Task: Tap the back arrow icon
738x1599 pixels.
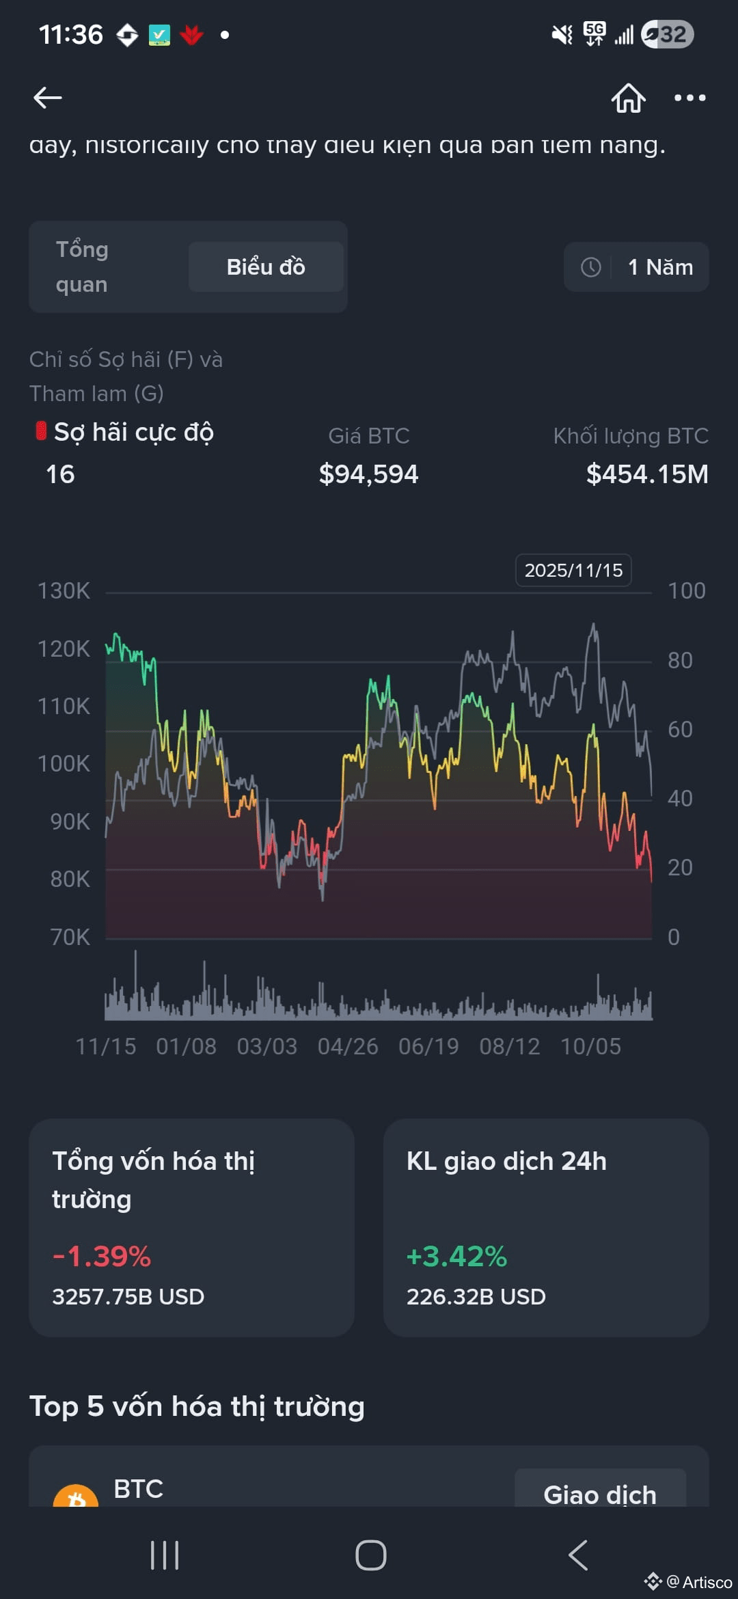Action: [x=48, y=98]
